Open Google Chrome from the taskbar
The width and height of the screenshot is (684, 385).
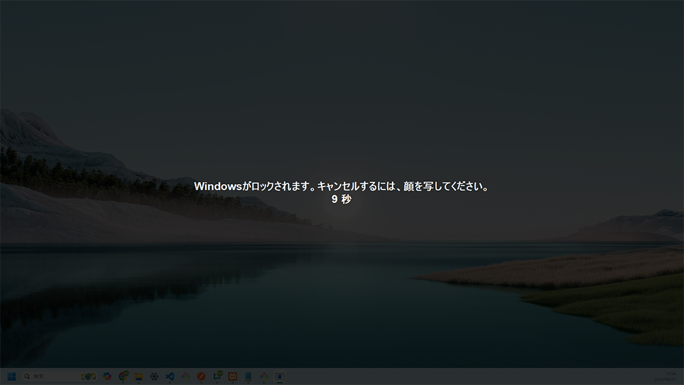coord(123,376)
